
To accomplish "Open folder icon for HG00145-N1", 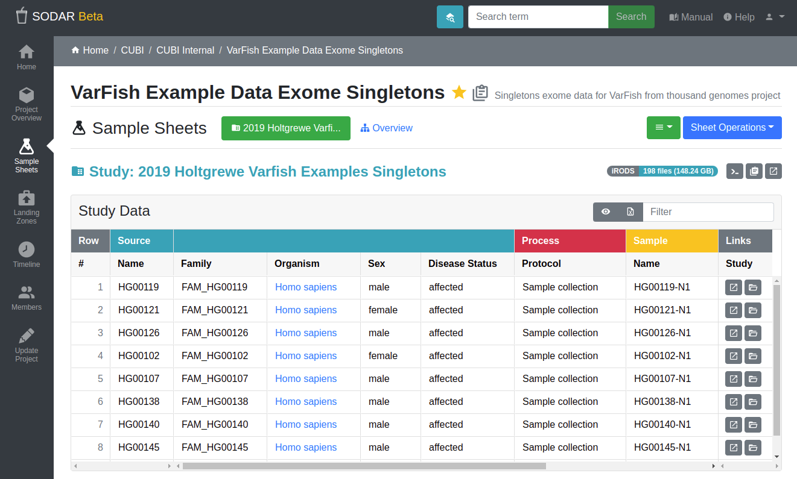I will coord(753,448).
